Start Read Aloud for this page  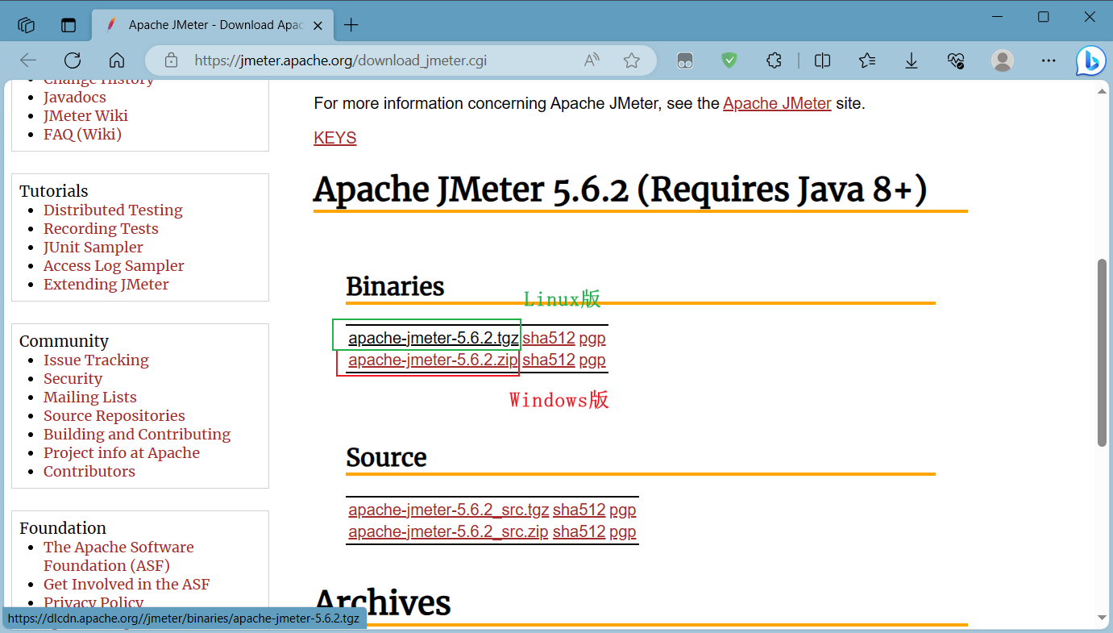tap(592, 60)
